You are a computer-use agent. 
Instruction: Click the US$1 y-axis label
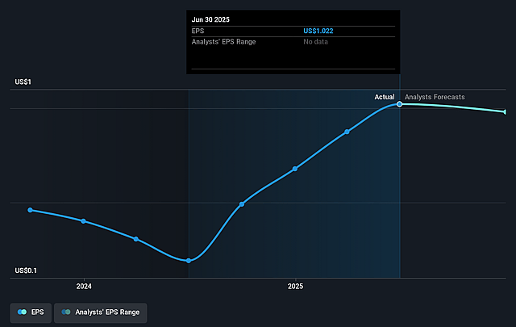pos(23,82)
